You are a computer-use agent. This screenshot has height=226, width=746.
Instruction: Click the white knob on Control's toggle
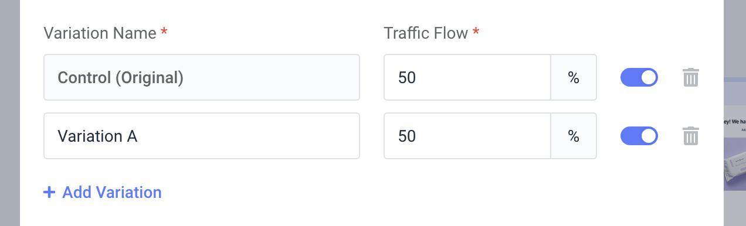pos(648,77)
